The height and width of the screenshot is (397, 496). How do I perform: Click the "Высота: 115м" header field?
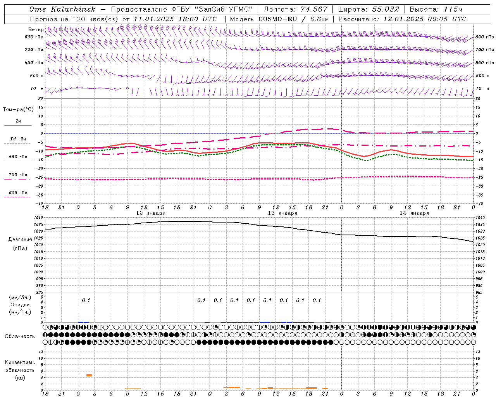[436, 9]
